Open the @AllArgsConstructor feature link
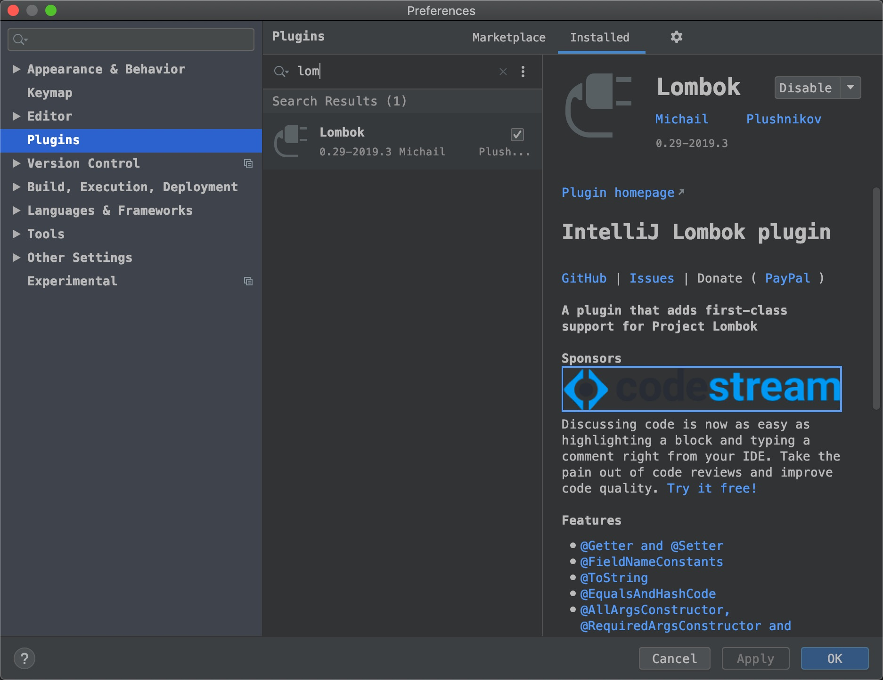Viewport: 883px width, 680px height. (655, 610)
